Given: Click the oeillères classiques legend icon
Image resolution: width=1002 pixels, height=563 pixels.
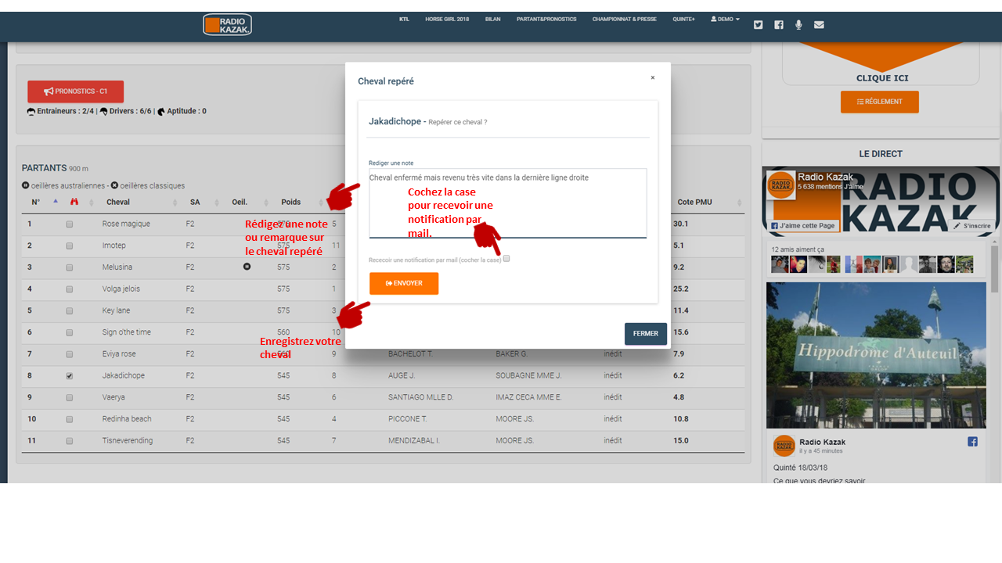Looking at the screenshot, I should [x=114, y=185].
